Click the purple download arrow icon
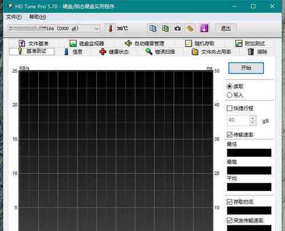The image size is (285, 231). coord(204,29)
